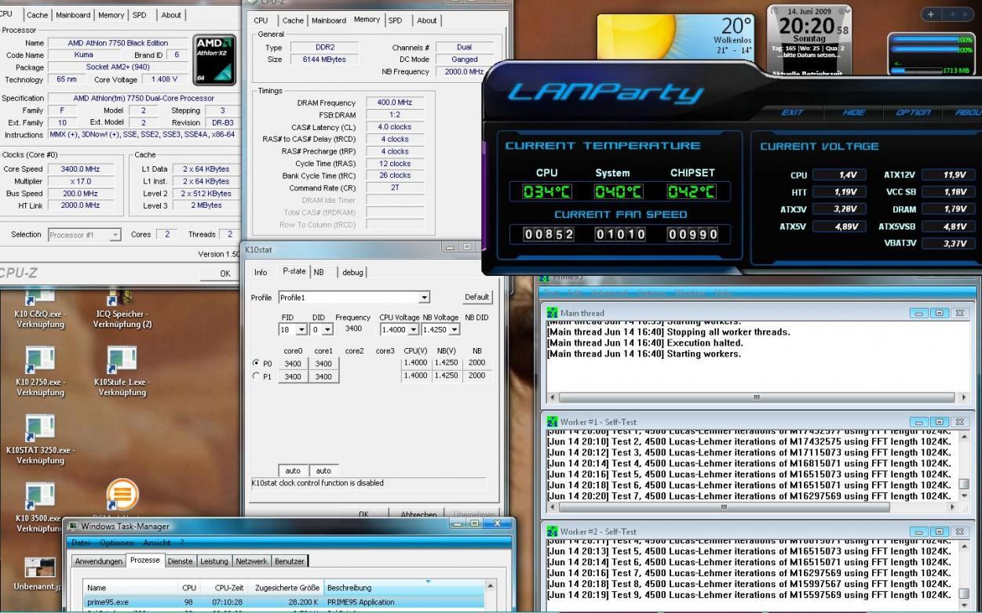
Task: Open the FID dropdown in K10stat
Action: [303, 330]
